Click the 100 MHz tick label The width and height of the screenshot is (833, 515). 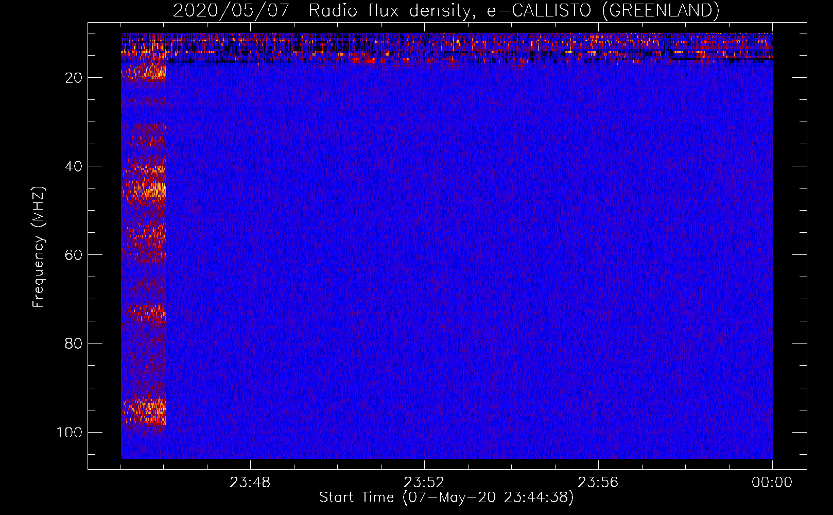70,432
